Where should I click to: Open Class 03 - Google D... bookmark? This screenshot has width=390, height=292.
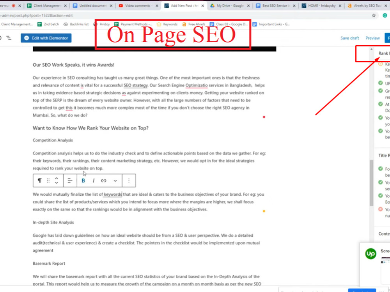[x=229, y=24]
